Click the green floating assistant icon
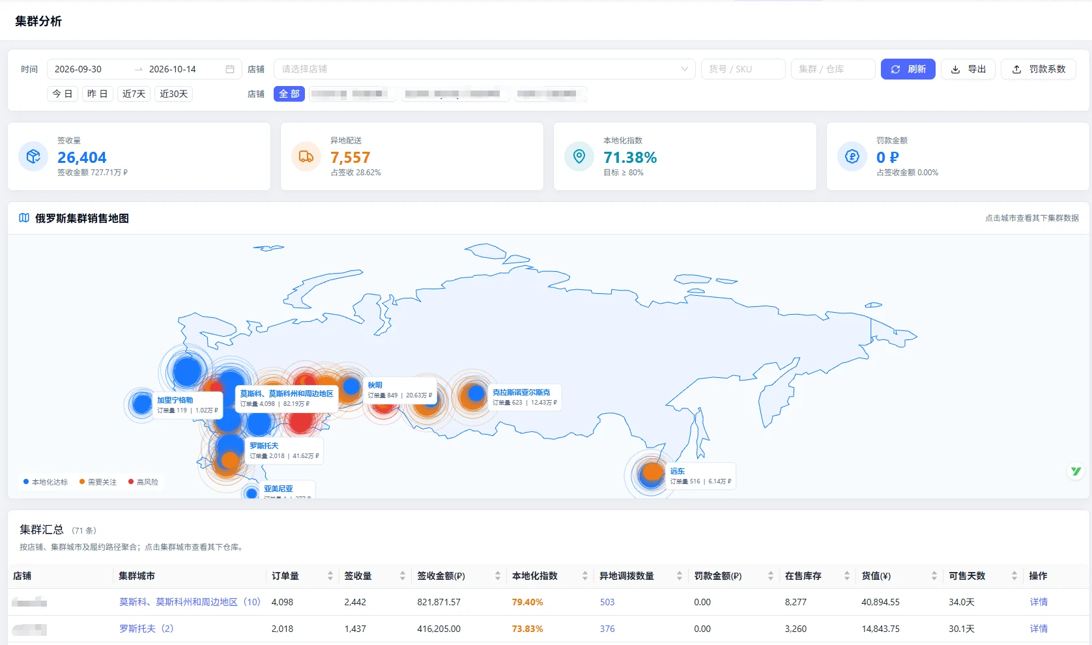 pos(1076,470)
